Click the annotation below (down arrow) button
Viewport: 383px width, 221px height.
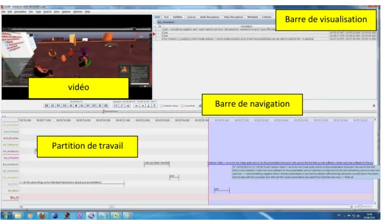pos(149,105)
